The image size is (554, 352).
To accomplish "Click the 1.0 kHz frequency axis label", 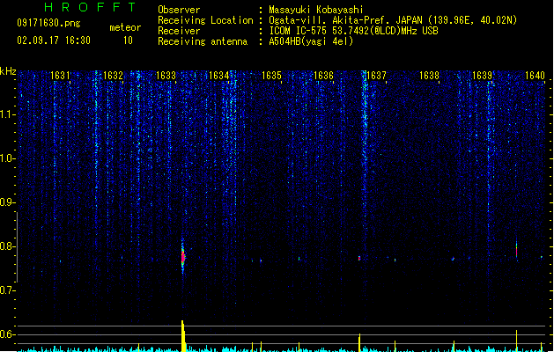I will coord(8,158).
